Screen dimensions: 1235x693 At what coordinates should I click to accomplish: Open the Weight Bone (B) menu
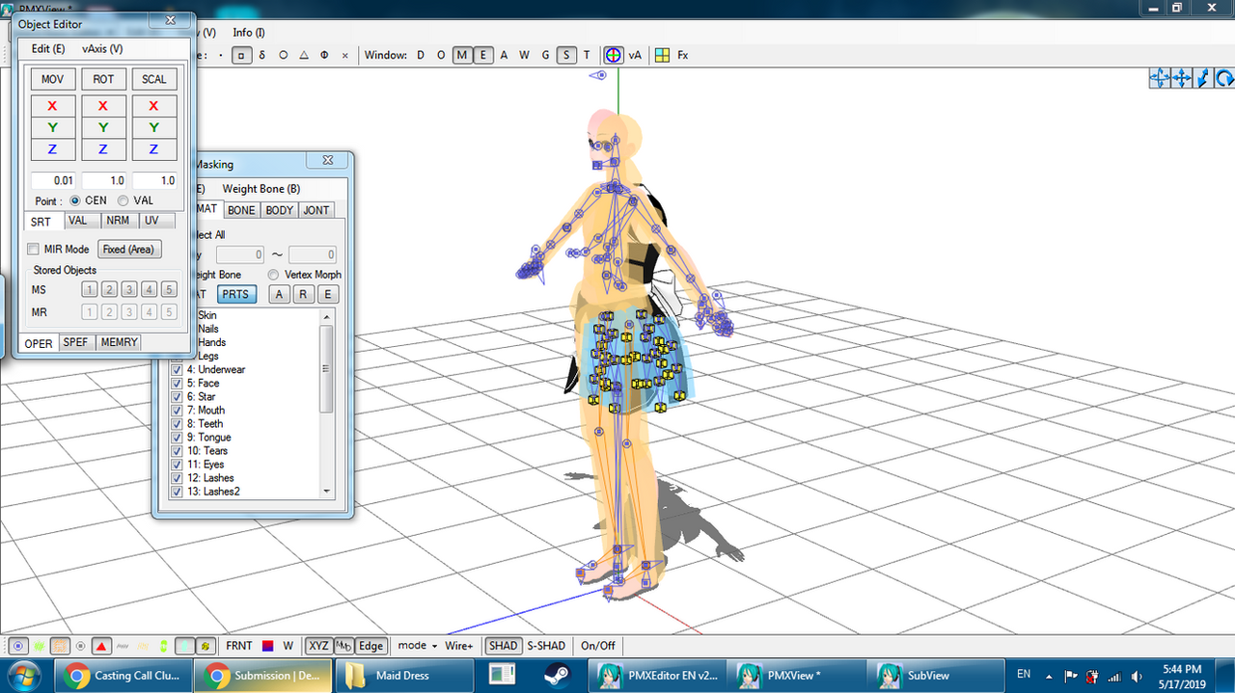pyautogui.click(x=261, y=189)
